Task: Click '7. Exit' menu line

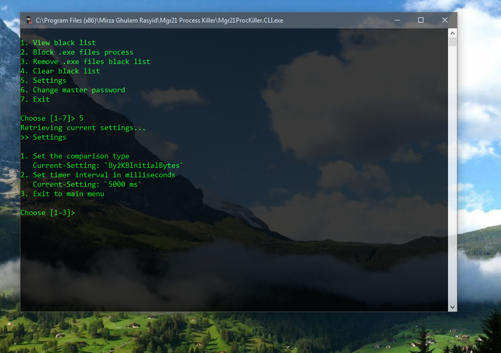Action: click(x=35, y=100)
